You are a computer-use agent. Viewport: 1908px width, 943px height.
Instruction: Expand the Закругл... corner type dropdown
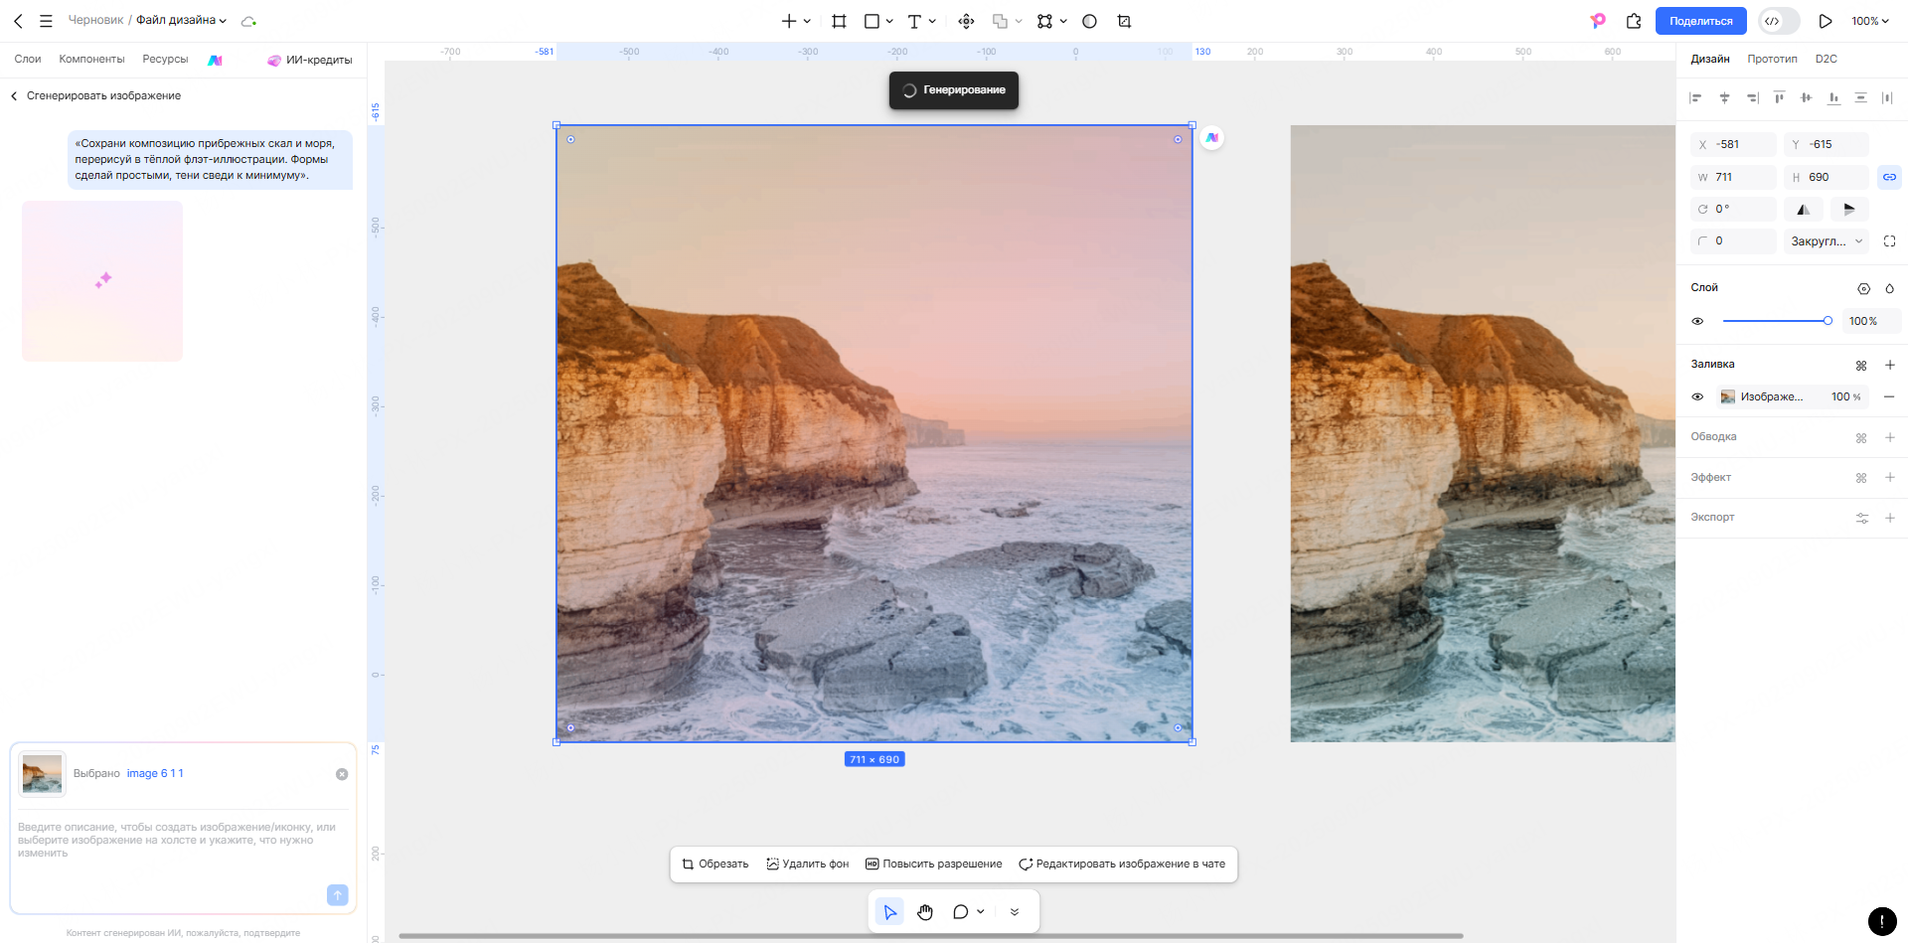[1826, 241]
